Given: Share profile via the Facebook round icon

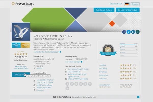Looking at the screenshot, I should (x=124, y=32).
